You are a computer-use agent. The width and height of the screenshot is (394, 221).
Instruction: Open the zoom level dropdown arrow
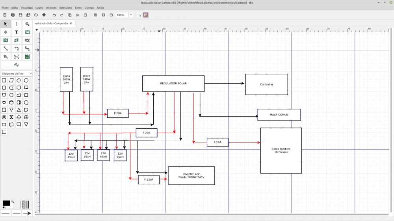click(x=131, y=15)
